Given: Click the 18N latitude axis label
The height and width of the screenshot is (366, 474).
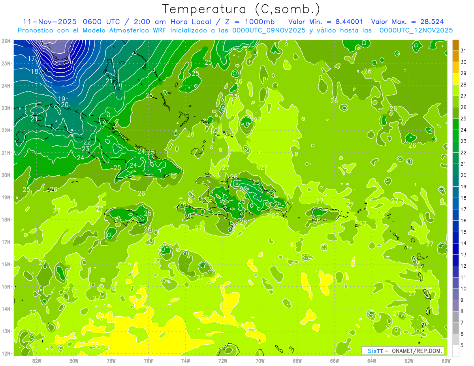Looking at the screenshot, I should pos(6,220).
